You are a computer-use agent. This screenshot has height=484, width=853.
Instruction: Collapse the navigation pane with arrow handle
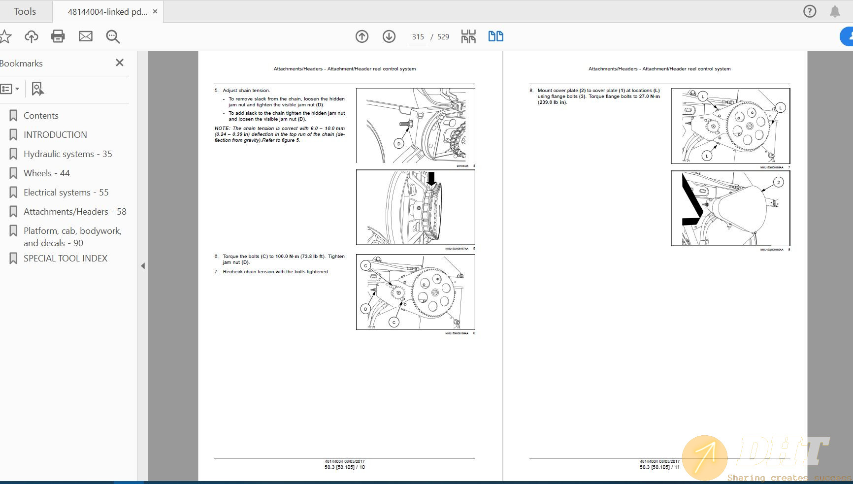pos(143,266)
